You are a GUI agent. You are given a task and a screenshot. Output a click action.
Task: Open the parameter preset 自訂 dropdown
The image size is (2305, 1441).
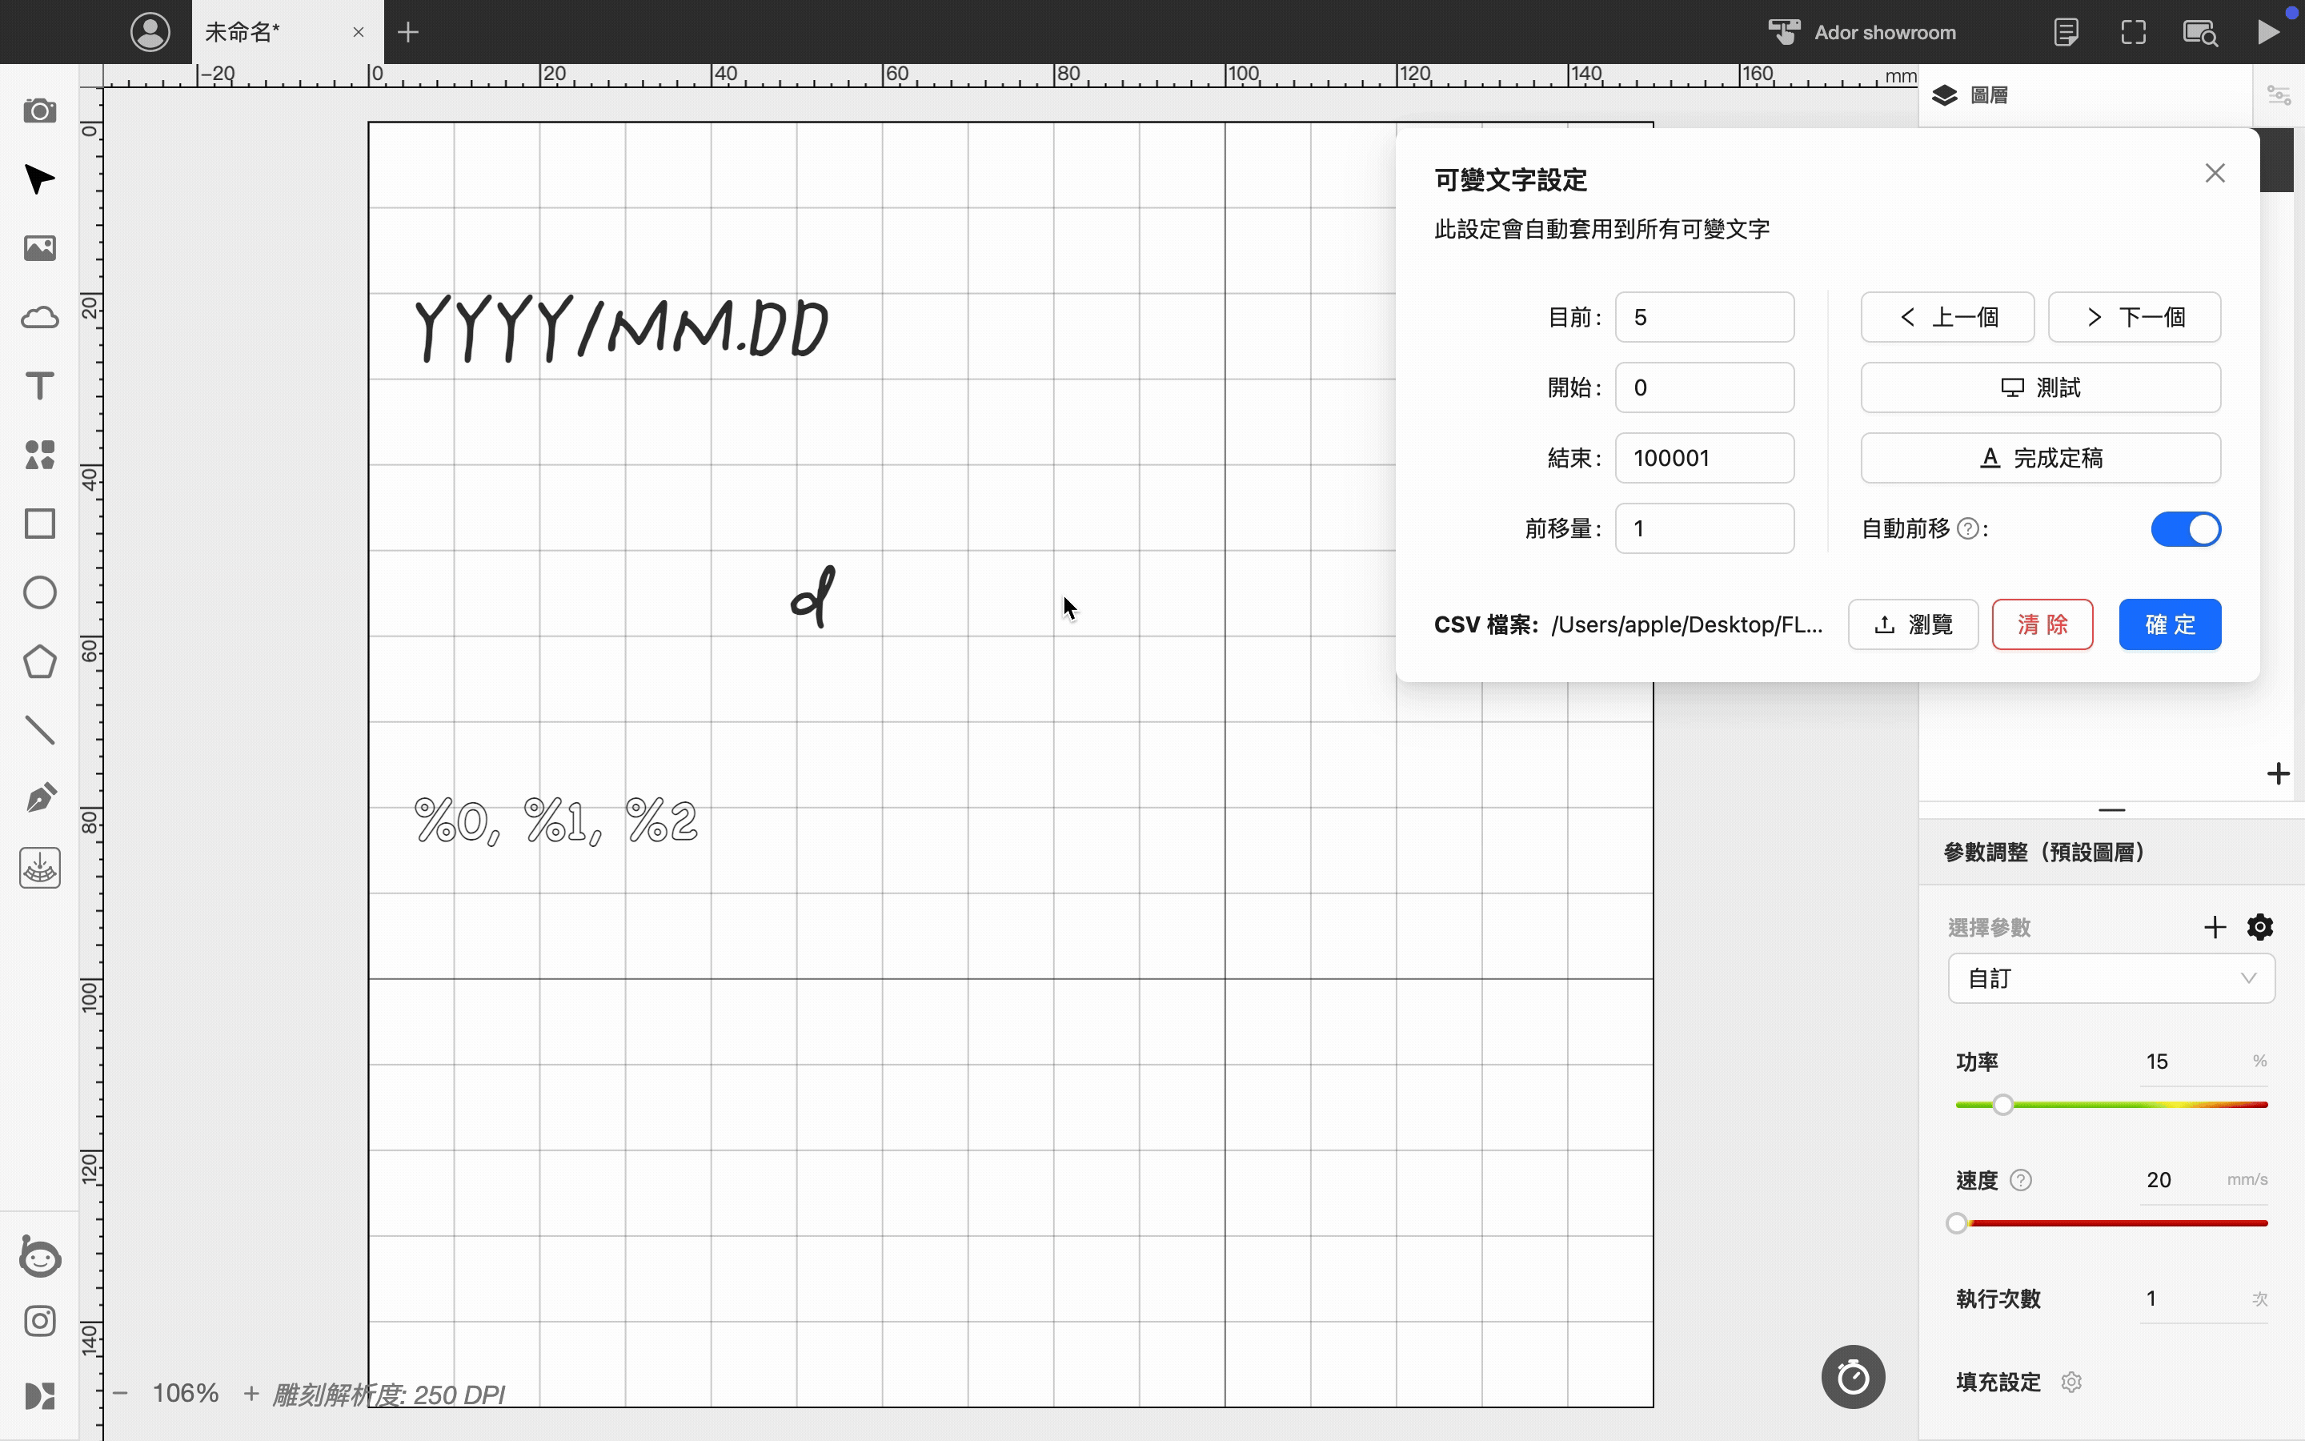[2111, 979]
